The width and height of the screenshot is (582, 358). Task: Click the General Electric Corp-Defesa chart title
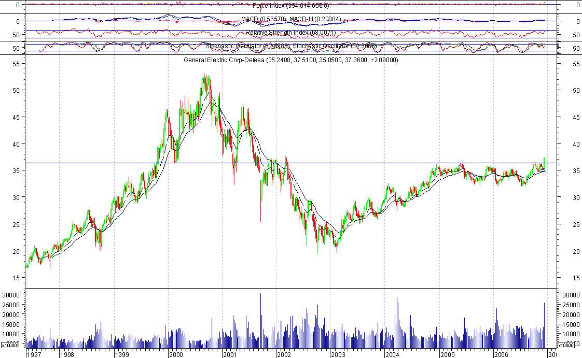pyautogui.click(x=290, y=61)
